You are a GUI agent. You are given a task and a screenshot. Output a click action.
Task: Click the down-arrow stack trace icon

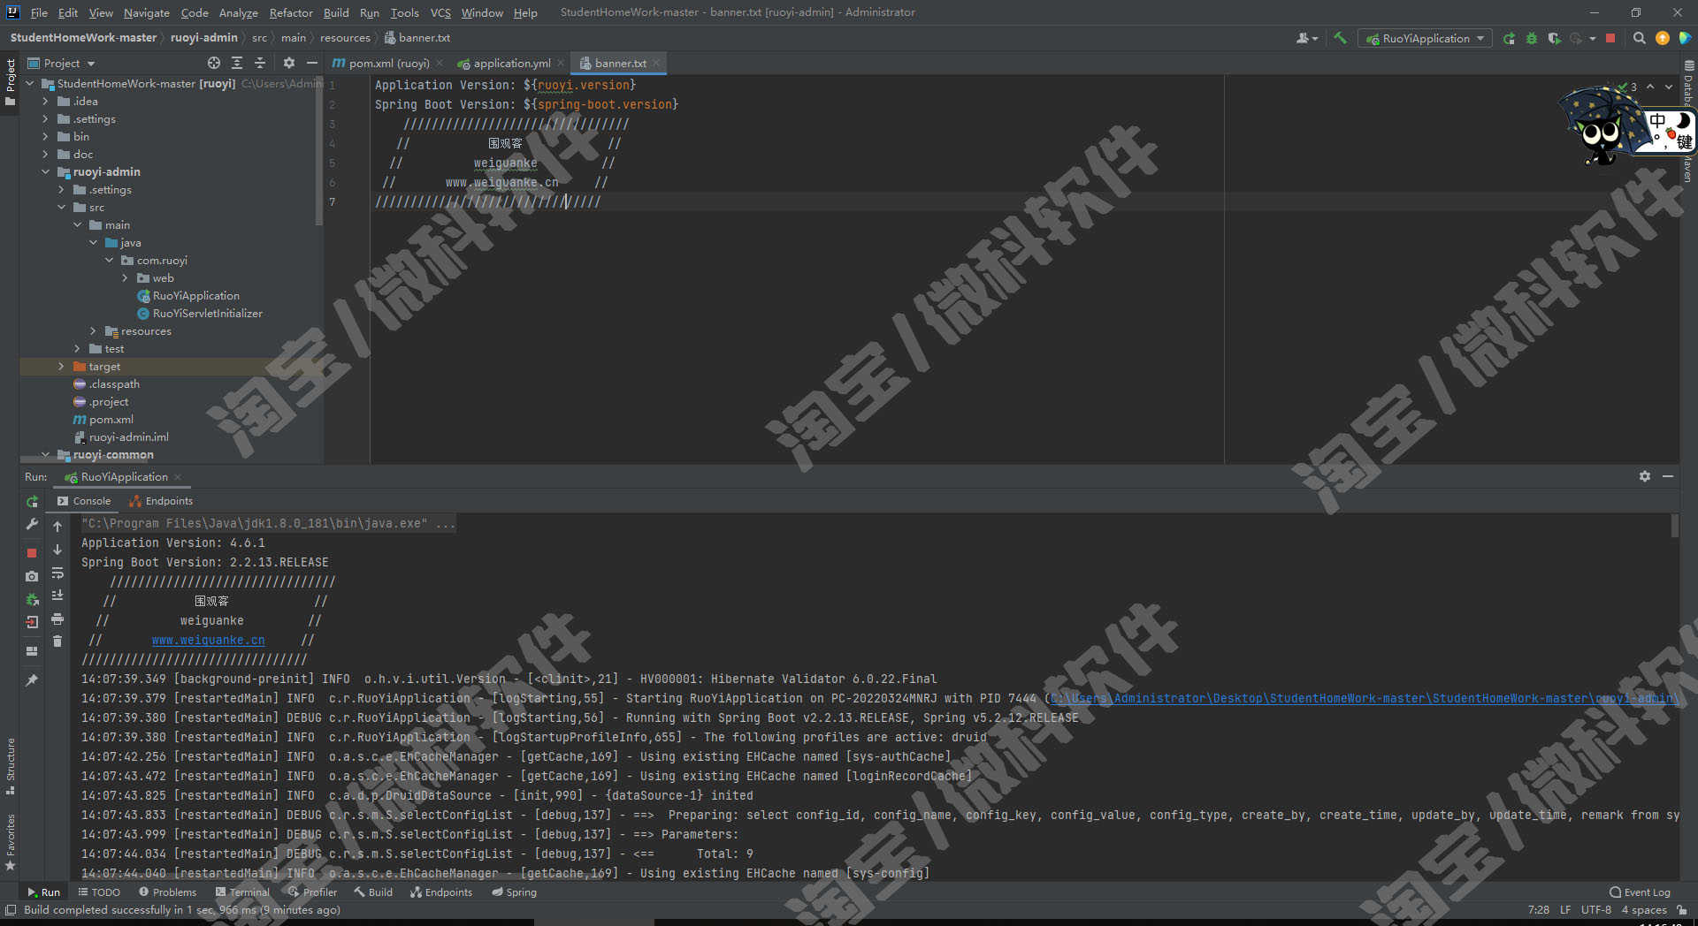pos(57,550)
